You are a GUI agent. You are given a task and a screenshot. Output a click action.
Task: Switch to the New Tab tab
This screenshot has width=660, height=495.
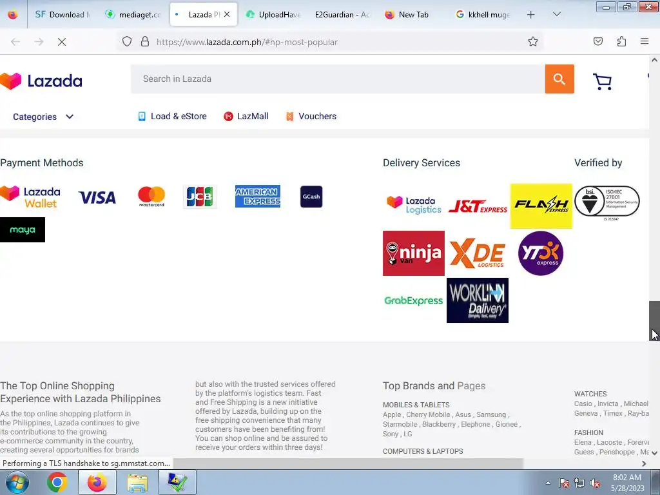413,14
